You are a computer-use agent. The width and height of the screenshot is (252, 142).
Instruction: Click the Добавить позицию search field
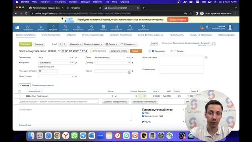coord(59,102)
